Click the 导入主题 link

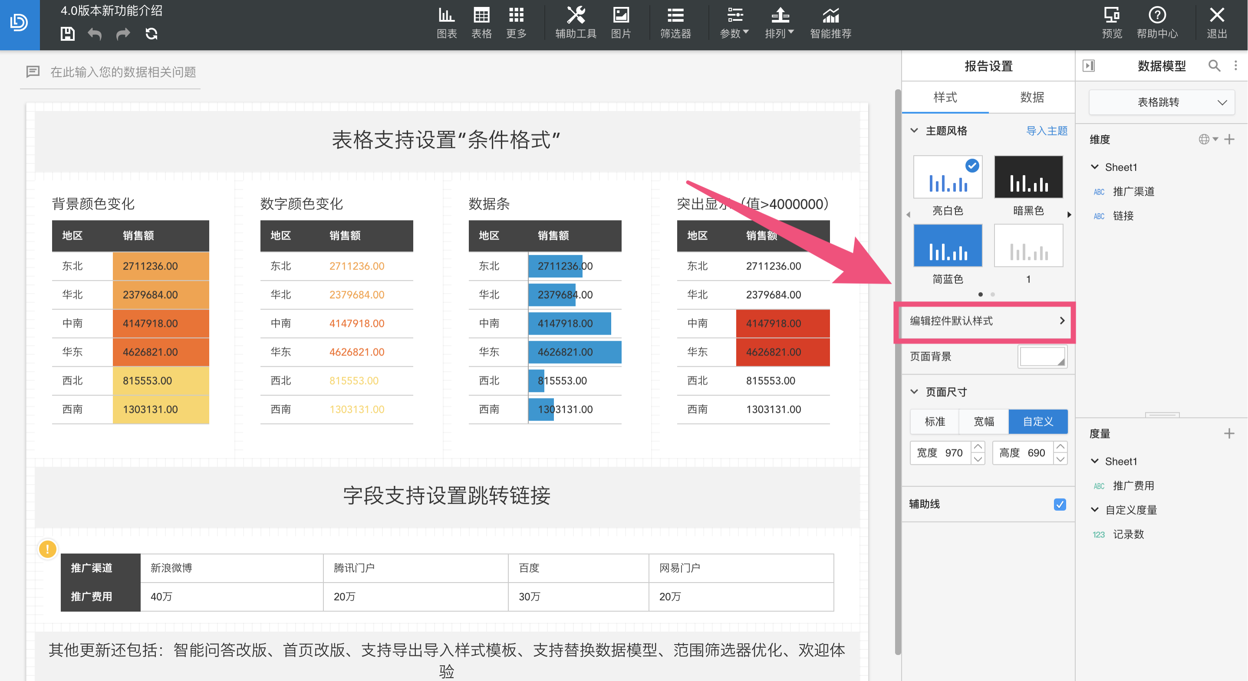pyautogui.click(x=1047, y=130)
